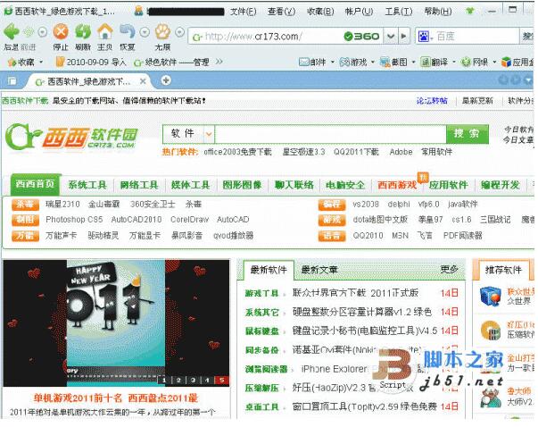Click the go arrow next to address bar
The width and height of the screenshot is (538, 427).
coord(403,36)
